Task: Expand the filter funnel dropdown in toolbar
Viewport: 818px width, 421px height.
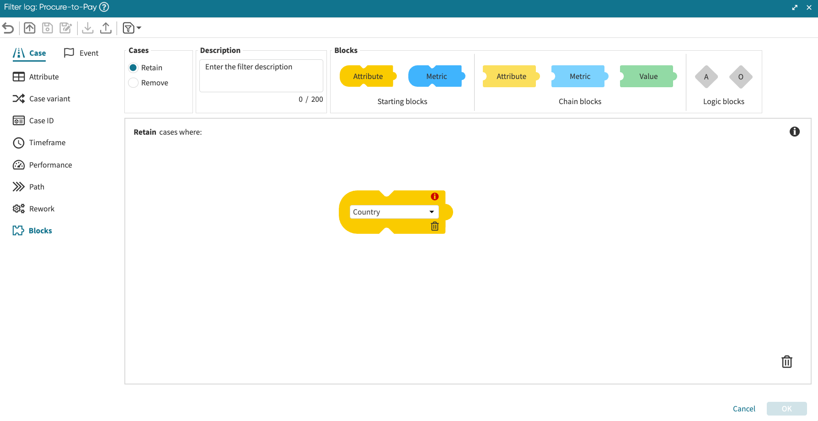Action: click(x=132, y=28)
